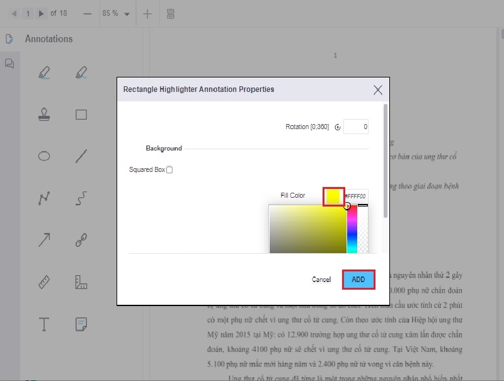Close the Annotation Properties dialog
This screenshot has height=381, width=504.
[378, 90]
